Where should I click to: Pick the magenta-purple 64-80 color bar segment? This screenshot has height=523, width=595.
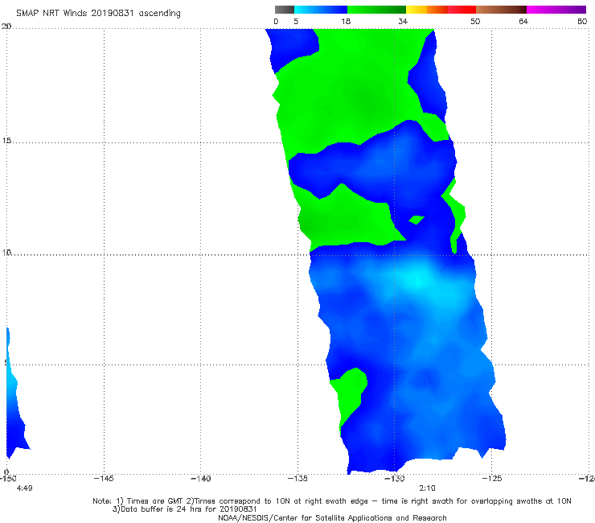[556, 10]
